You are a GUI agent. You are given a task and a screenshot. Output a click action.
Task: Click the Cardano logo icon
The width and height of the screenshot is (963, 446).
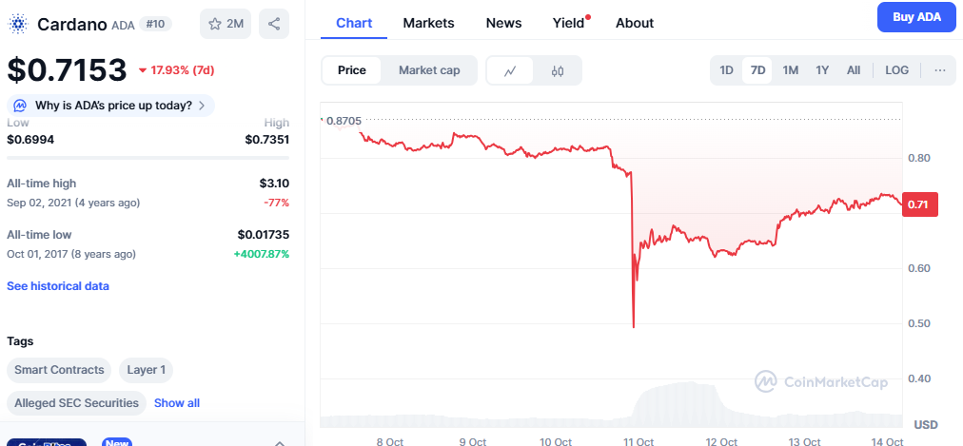point(18,24)
